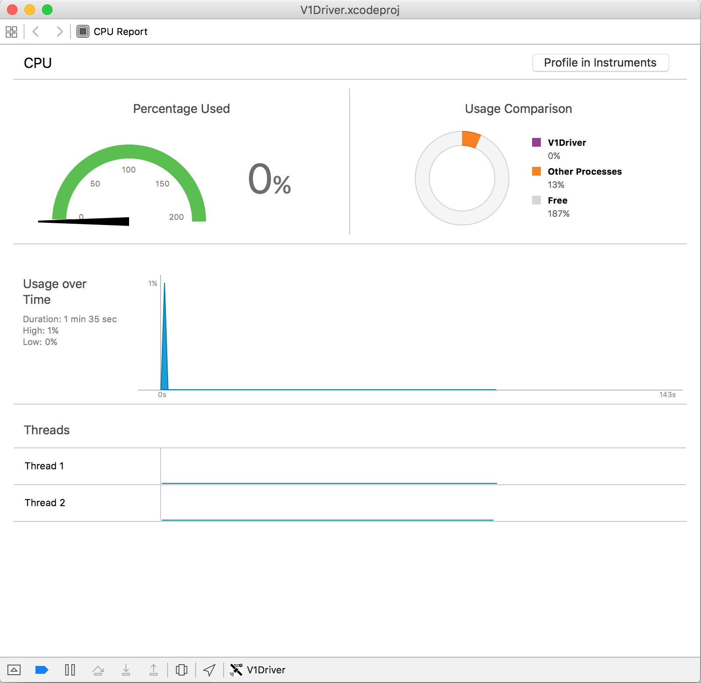Image resolution: width=701 pixels, height=683 pixels.
Task: Click the '187%' Free value
Action: coord(559,214)
